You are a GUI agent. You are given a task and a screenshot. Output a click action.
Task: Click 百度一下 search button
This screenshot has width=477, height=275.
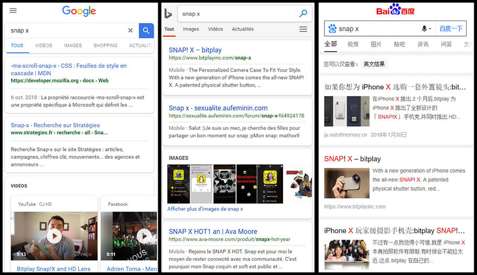[x=451, y=29]
